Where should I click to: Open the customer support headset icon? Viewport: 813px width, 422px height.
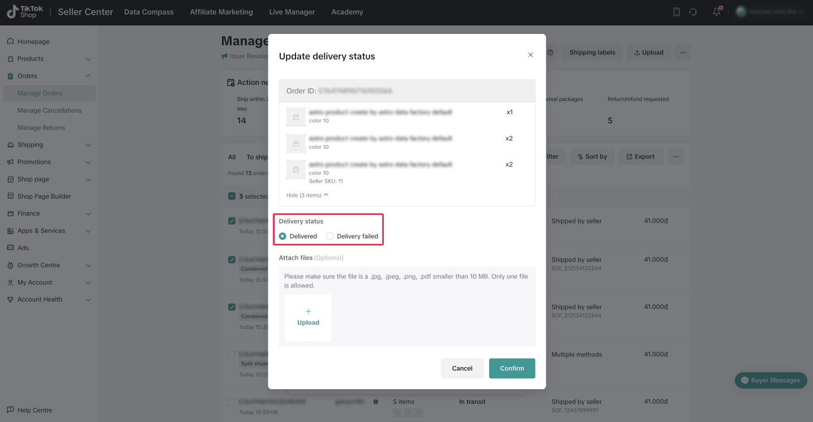point(693,12)
